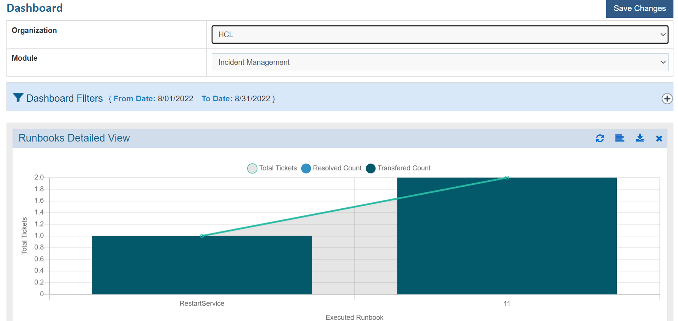Download the Runbooks Detailed View chart

coord(640,138)
